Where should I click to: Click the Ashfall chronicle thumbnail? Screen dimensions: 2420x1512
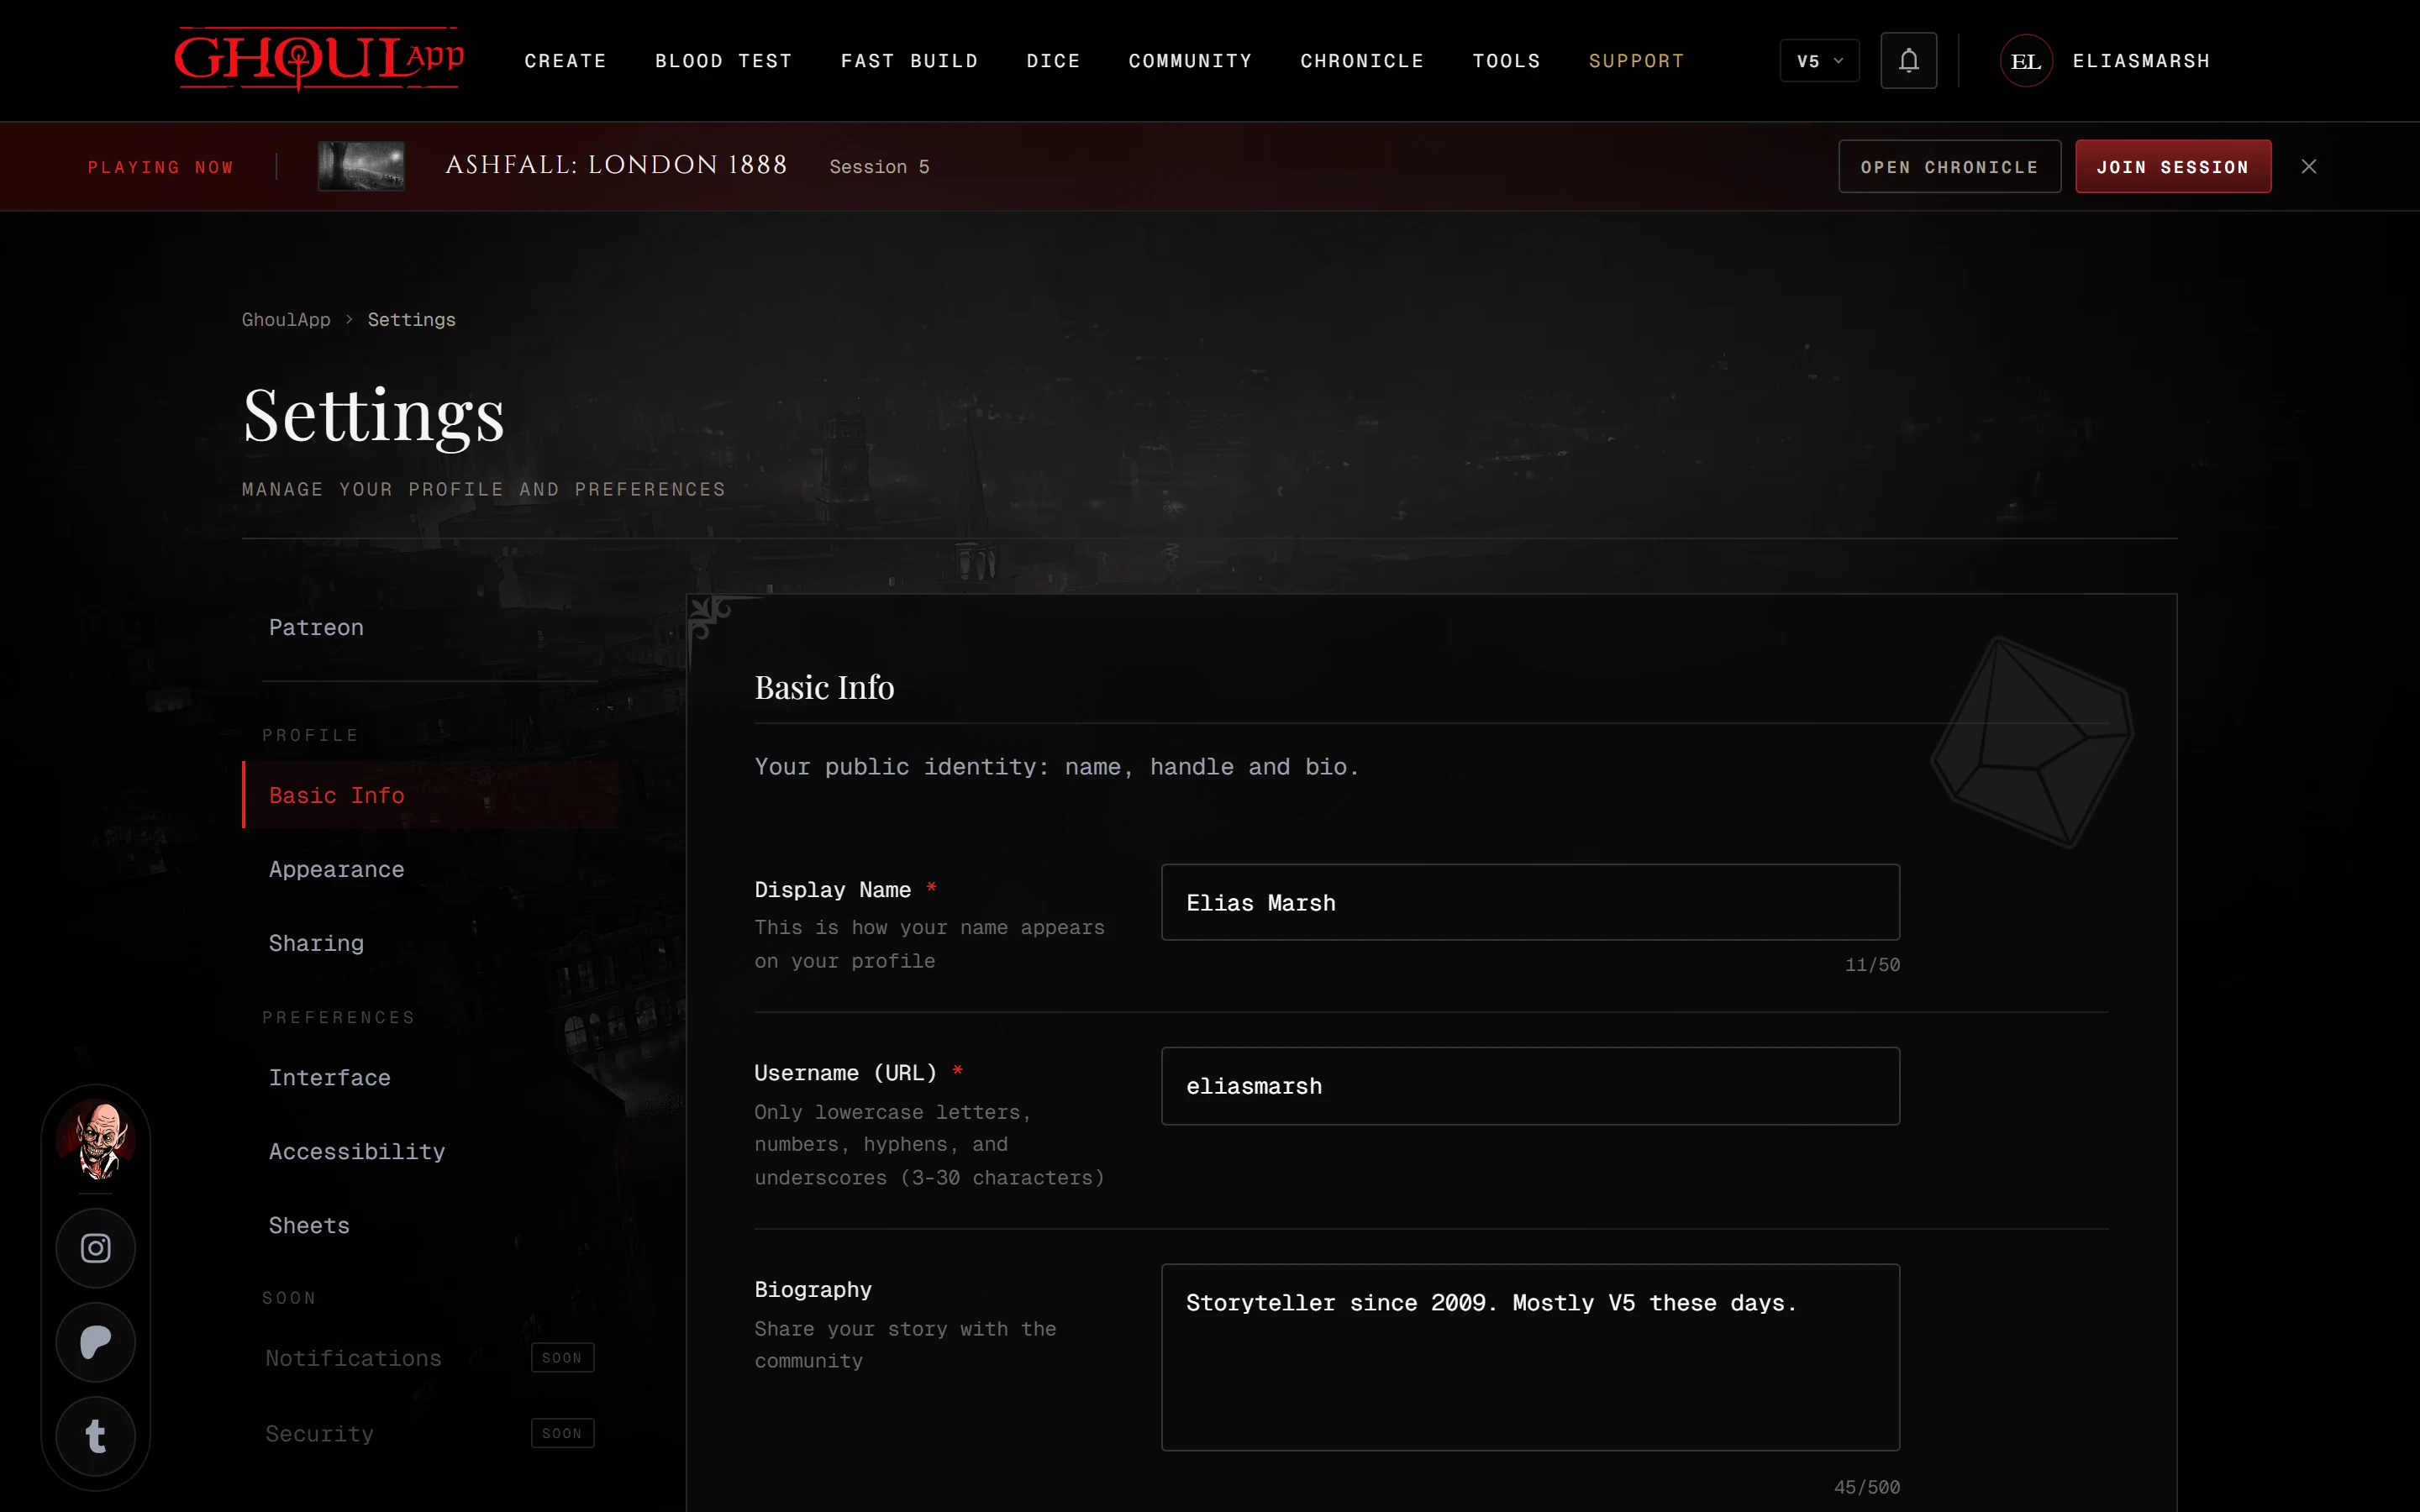361,166
